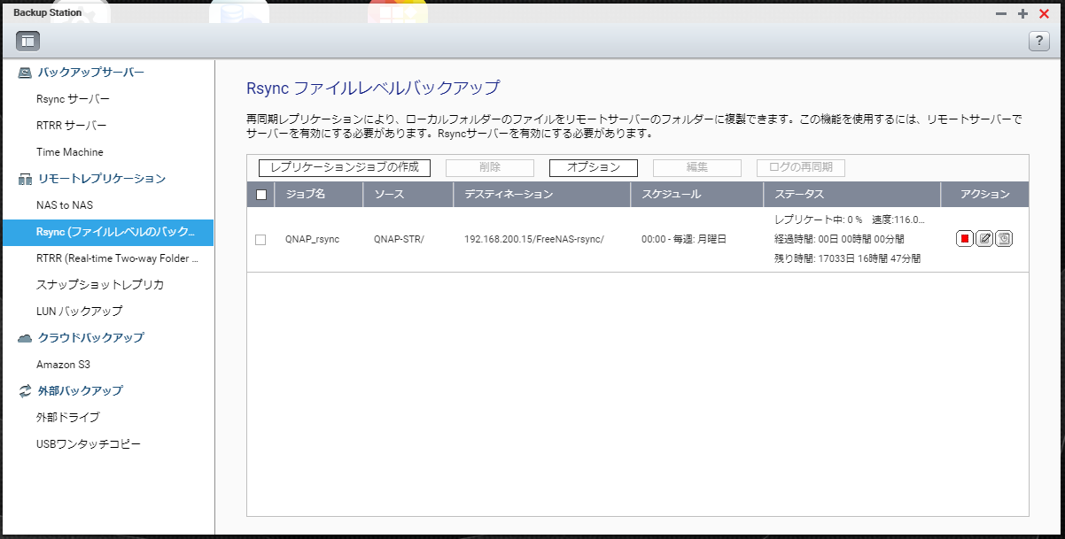The image size is (1065, 539).
Task: Open RTRR (Real-time Two-way Folder item
Action: coord(117,258)
